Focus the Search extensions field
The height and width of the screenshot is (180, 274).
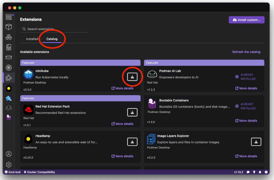pyautogui.click(x=54, y=29)
